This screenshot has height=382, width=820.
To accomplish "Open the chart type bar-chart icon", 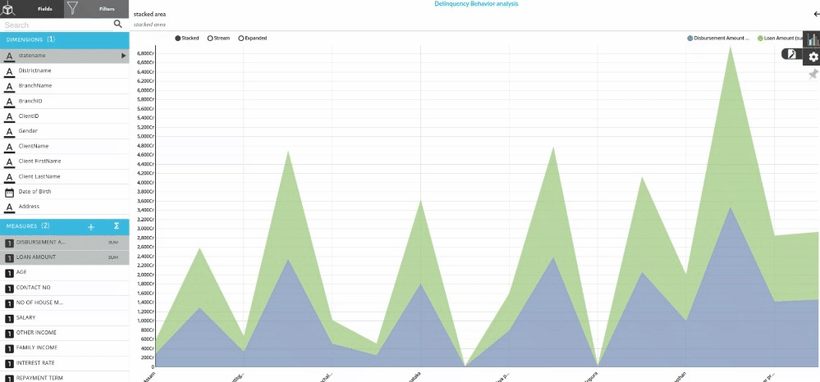I will (x=812, y=39).
